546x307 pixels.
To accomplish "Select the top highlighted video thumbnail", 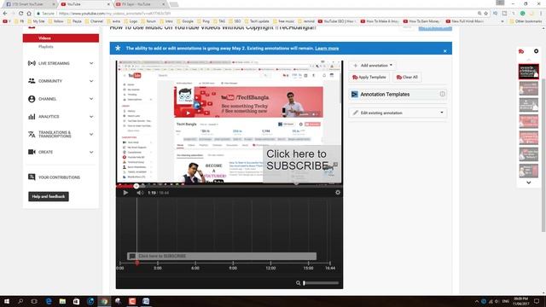I will click(529, 72).
